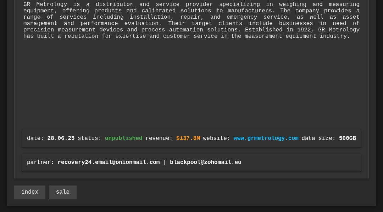
Task: Open the index page button
Action: [x=30, y=192]
